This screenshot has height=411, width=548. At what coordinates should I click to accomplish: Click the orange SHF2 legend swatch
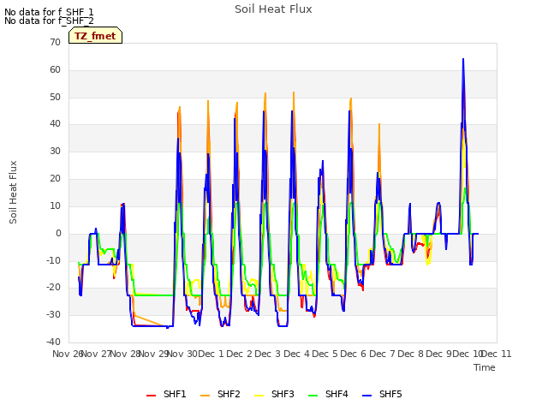point(205,396)
